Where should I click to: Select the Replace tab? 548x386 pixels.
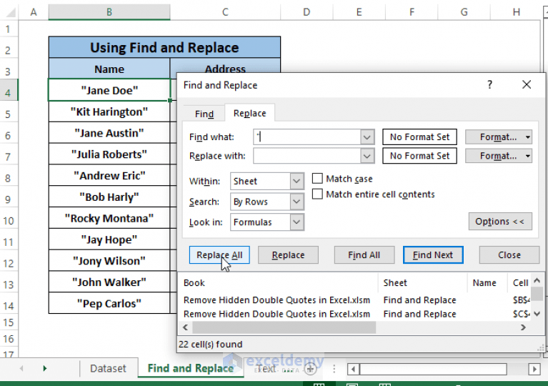point(249,113)
